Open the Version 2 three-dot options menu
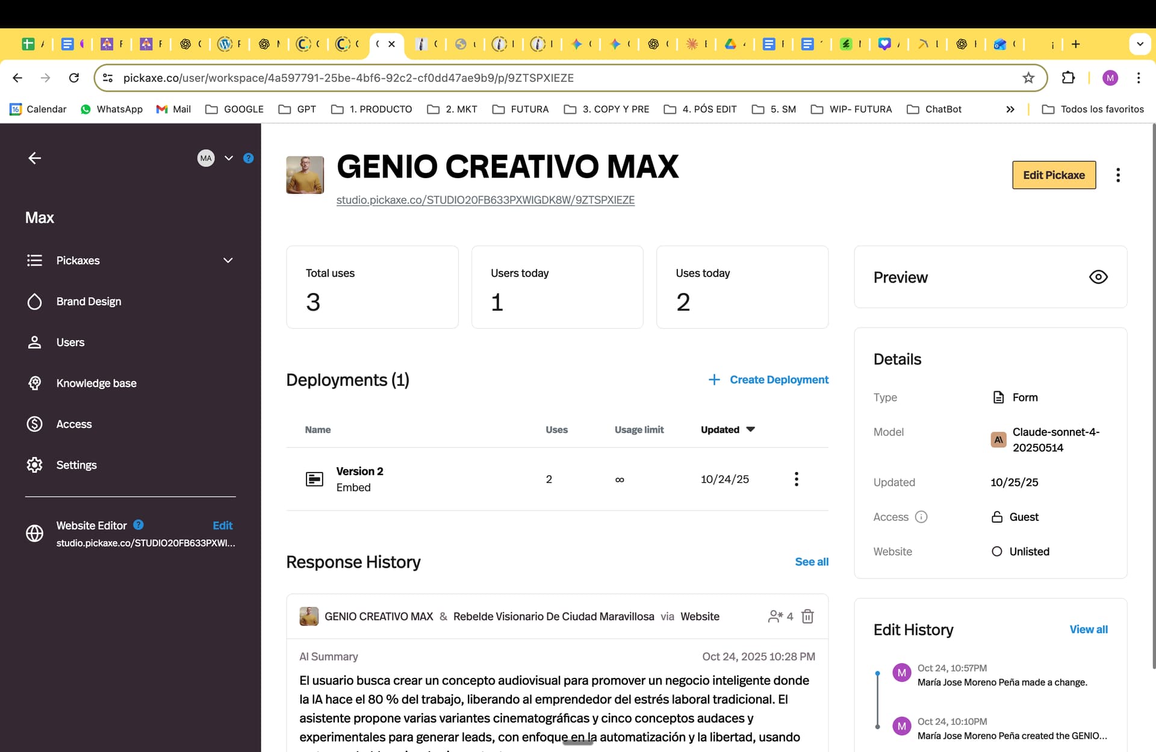 click(796, 479)
